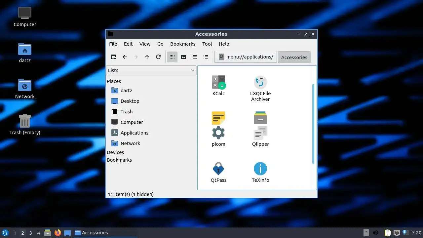Switch to workspace 3 in the pager
The width and height of the screenshot is (423, 238).
coord(30,233)
